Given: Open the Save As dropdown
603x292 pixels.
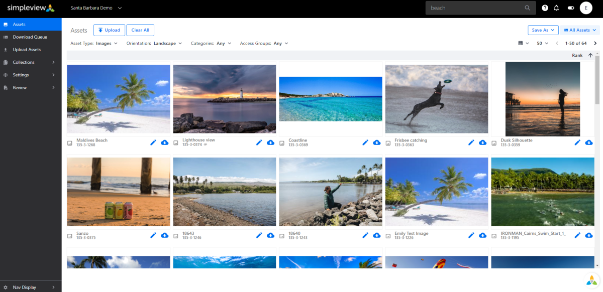Looking at the screenshot, I should pyautogui.click(x=543, y=30).
